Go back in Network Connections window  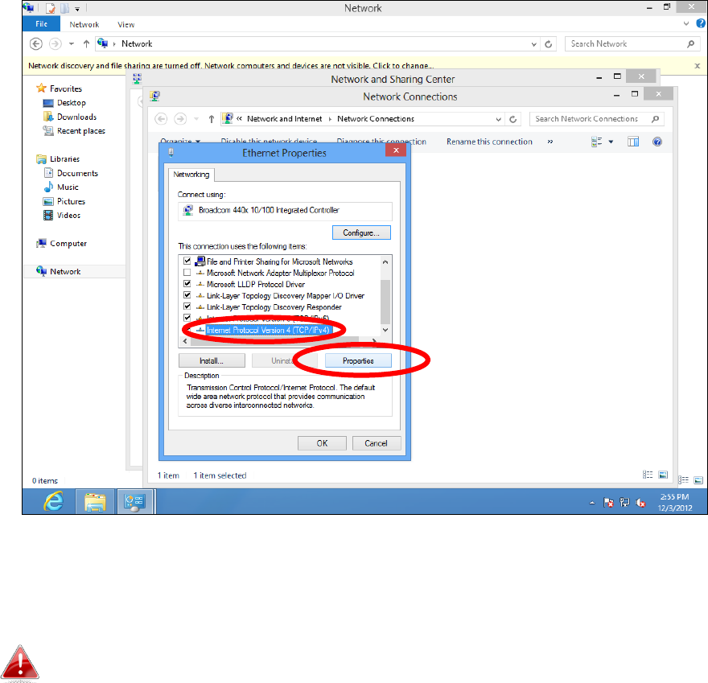161,119
